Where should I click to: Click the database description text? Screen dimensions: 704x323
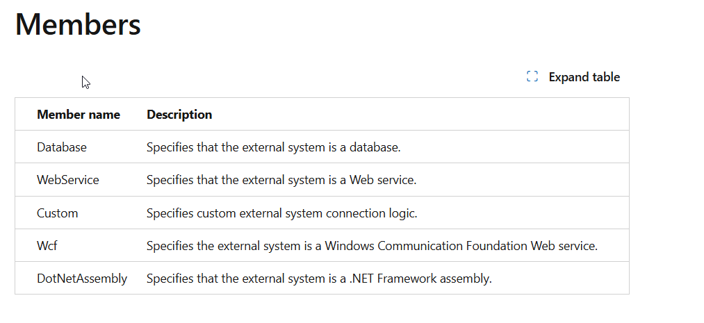273,147
